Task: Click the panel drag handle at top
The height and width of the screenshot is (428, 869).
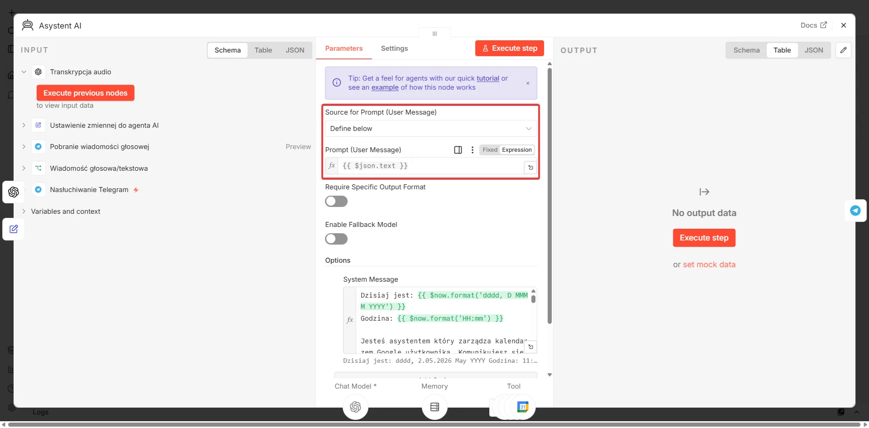Action: coord(434,34)
